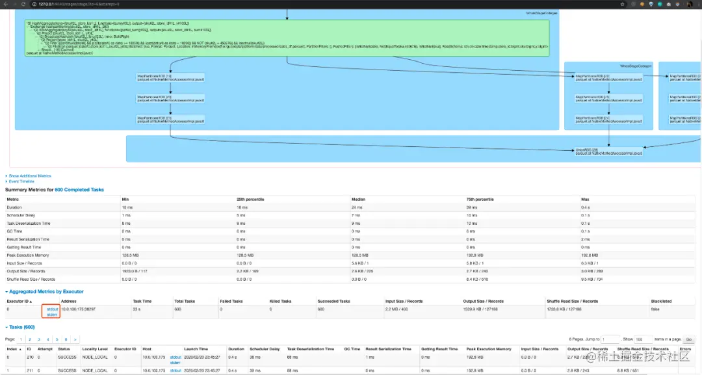Open stderr link for task ID 210
702x375 pixels.
click(x=175, y=363)
